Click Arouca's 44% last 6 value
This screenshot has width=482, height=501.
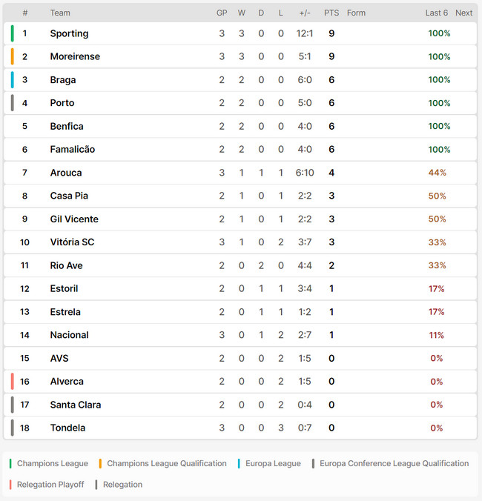coord(438,173)
